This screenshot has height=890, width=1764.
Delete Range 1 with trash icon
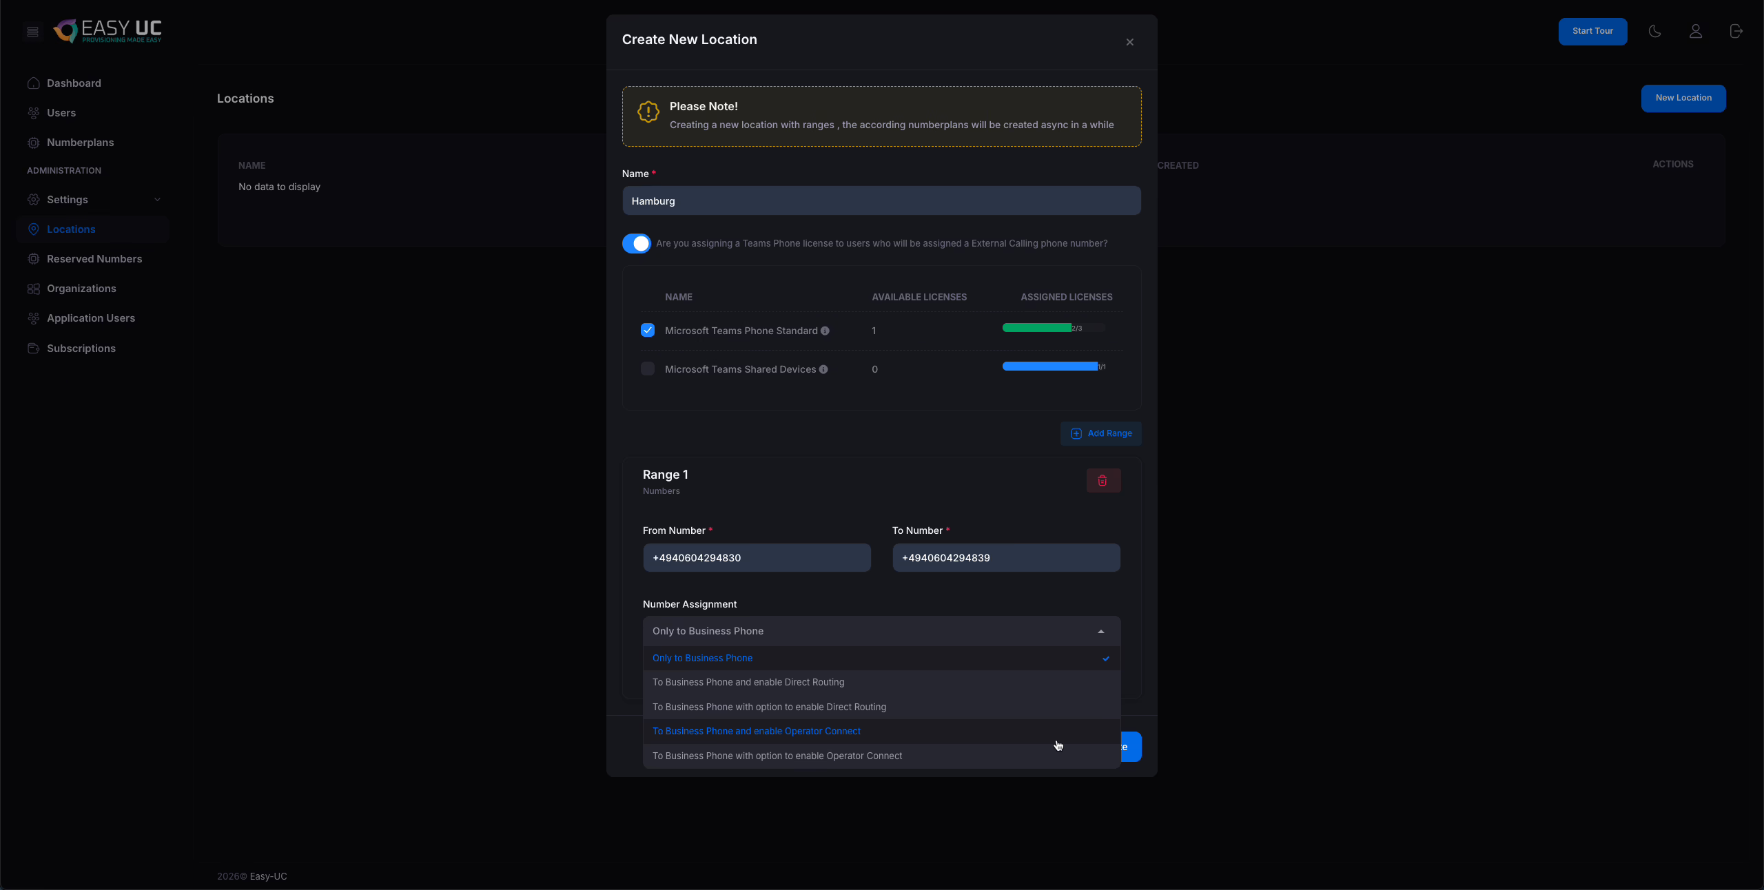click(1102, 480)
